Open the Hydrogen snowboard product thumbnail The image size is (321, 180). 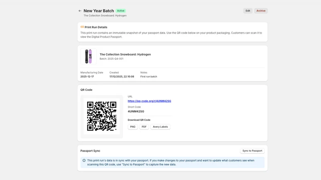tap(88, 56)
